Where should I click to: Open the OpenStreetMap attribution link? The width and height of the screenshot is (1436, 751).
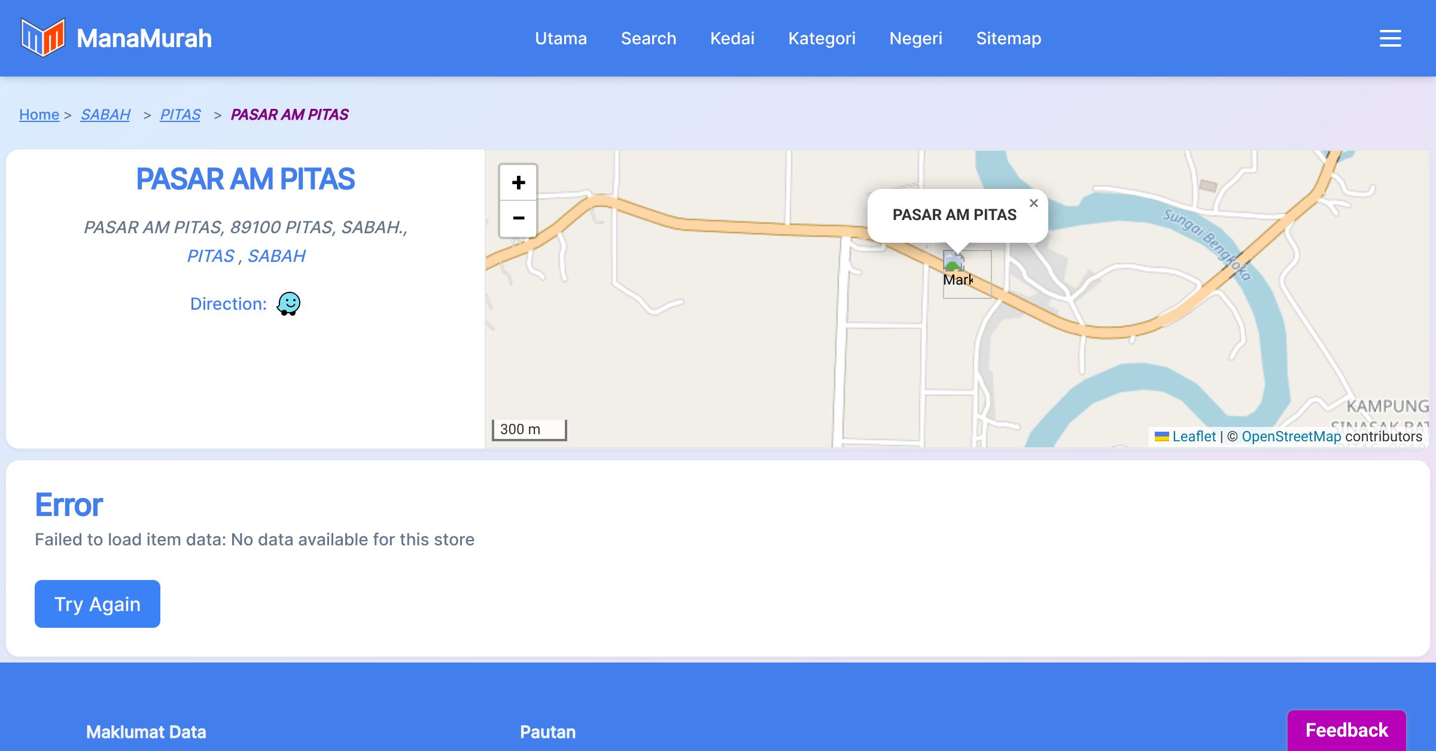point(1291,436)
